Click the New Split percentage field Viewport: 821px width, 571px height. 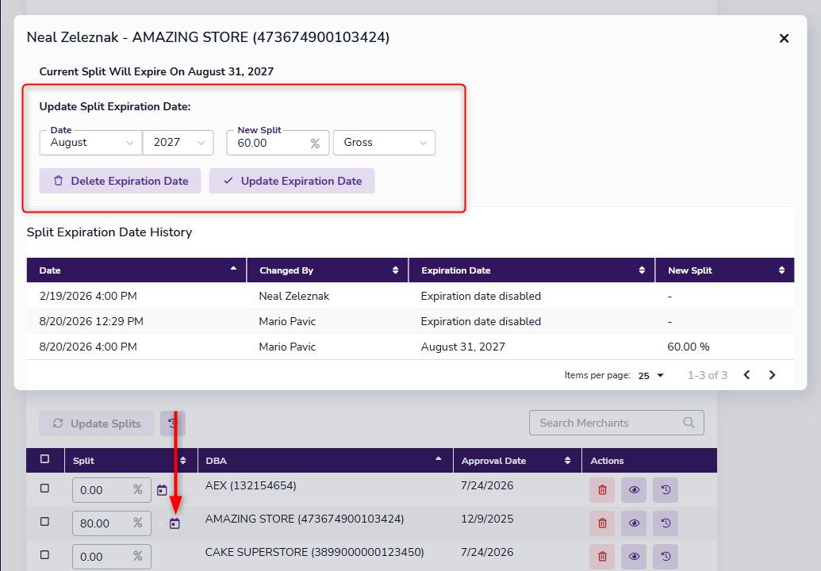278,143
